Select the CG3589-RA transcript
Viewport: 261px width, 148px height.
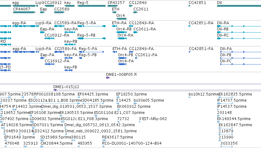point(59,26)
